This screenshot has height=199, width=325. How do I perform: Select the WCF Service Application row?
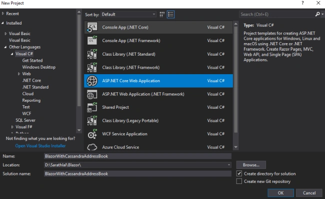click(158, 134)
